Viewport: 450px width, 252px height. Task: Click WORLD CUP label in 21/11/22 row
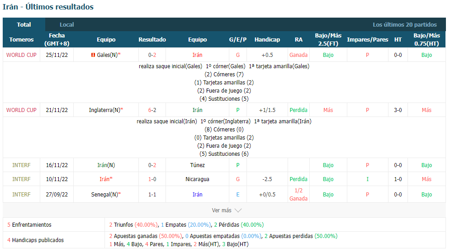(21, 110)
